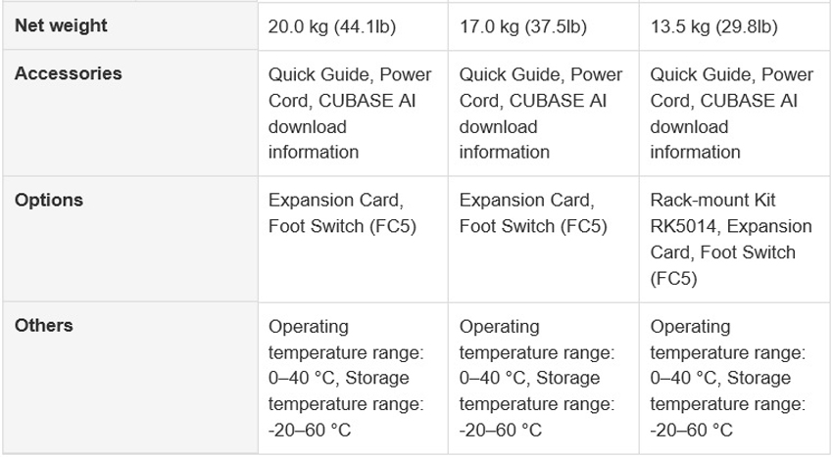Click last column -20–60 °C storage value
The height and width of the screenshot is (457, 833).
(691, 430)
